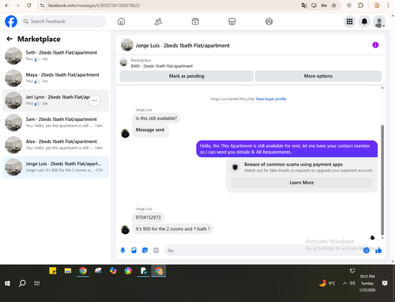Click the address bar URL
The height and width of the screenshot is (302, 395).
click(x=94, y=6)
